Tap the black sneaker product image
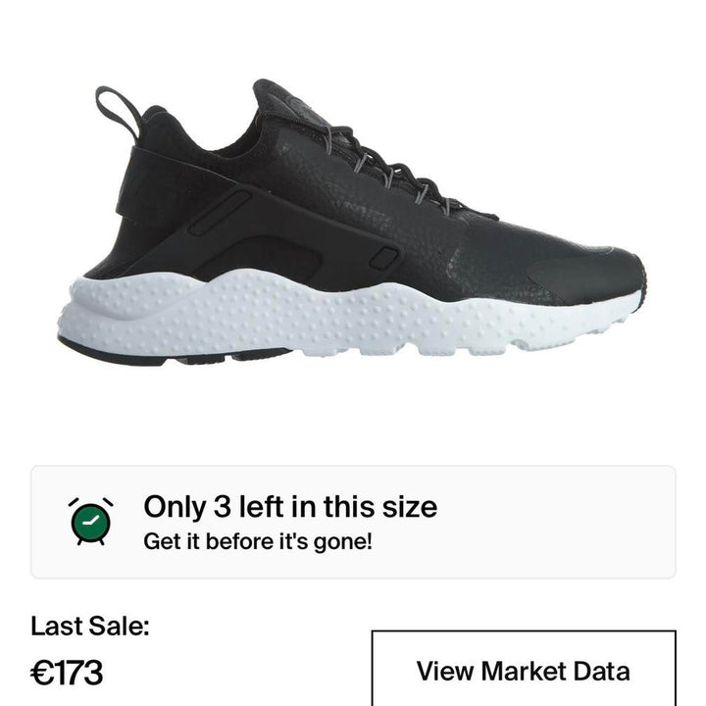Image resolution: width=706 pixels, height=706 pixels. point(351,223)
